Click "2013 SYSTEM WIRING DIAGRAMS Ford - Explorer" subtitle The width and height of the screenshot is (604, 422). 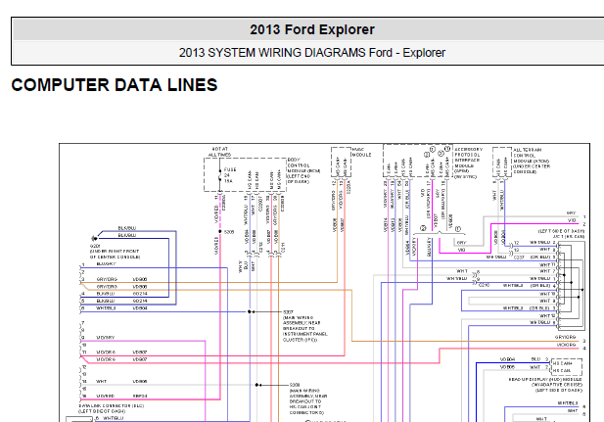tap(312, 53)
